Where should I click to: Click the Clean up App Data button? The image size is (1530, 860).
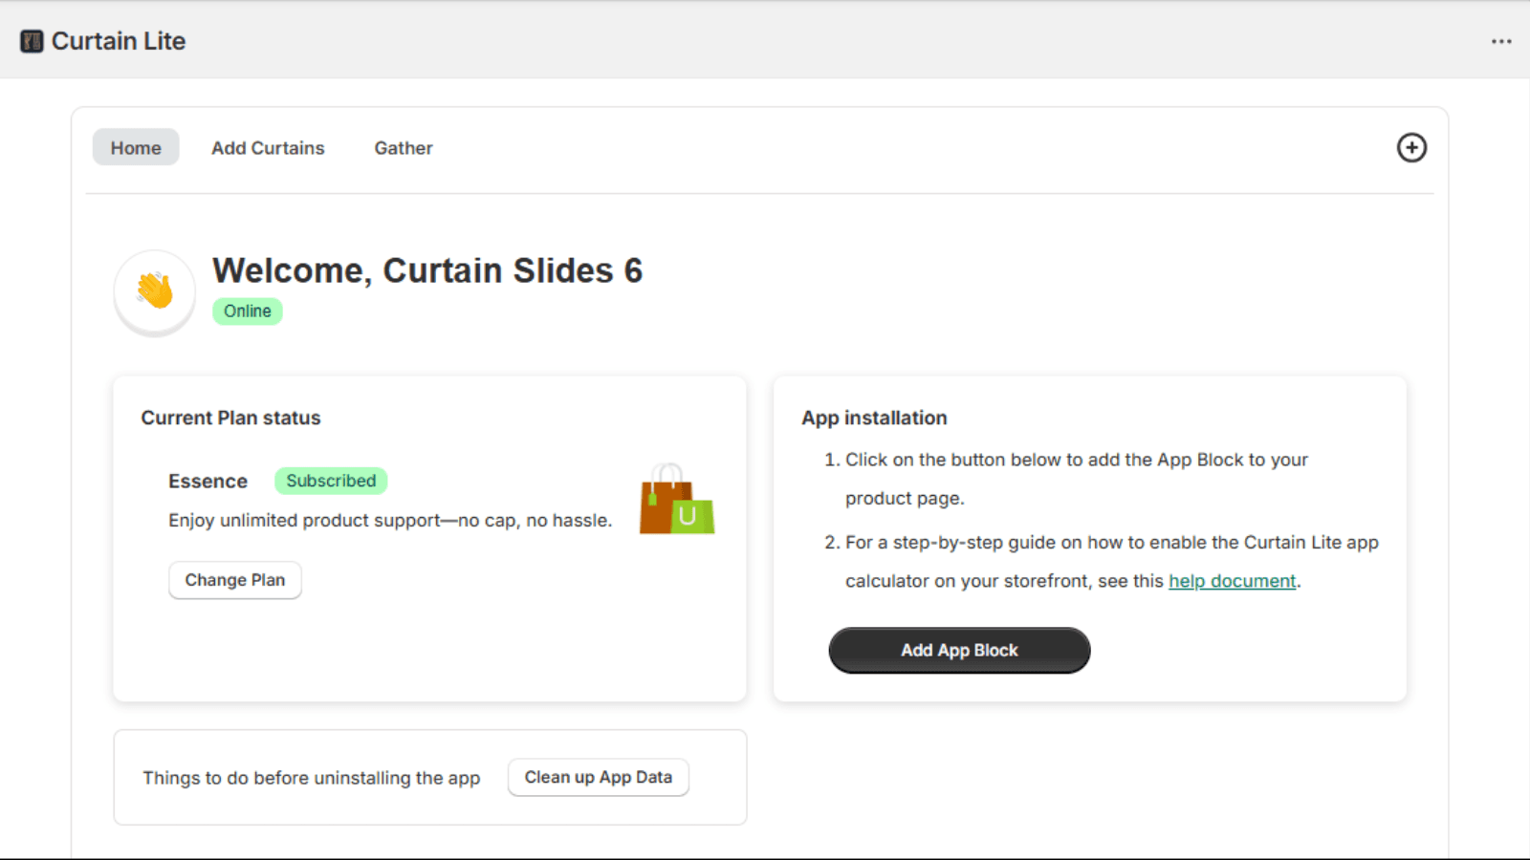598,777
